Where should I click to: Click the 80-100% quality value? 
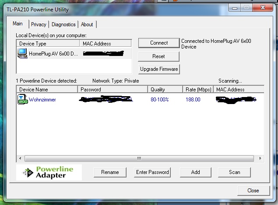coord(159,100)
